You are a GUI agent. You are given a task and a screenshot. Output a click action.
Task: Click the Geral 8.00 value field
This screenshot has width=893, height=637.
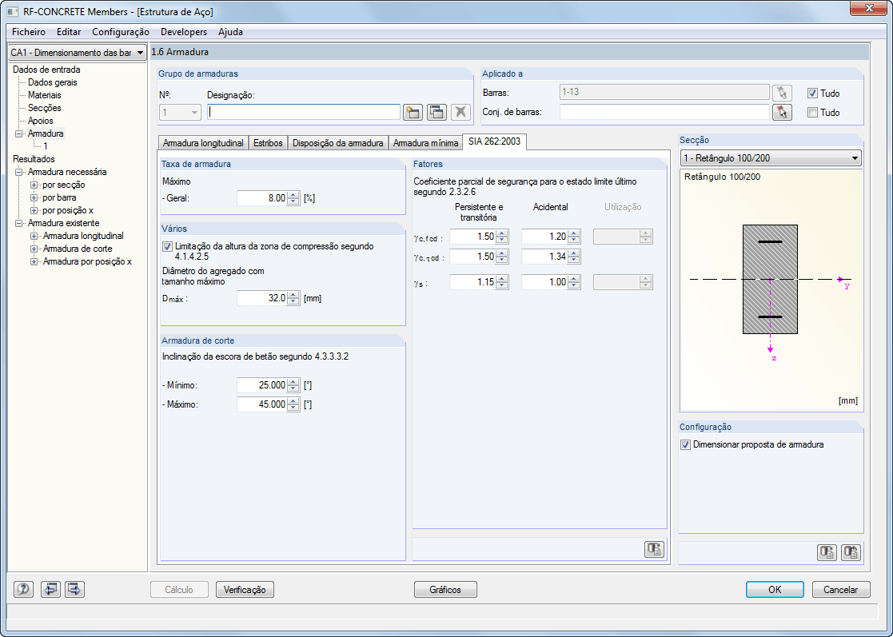pyautogui.click(x=262, y=198)
